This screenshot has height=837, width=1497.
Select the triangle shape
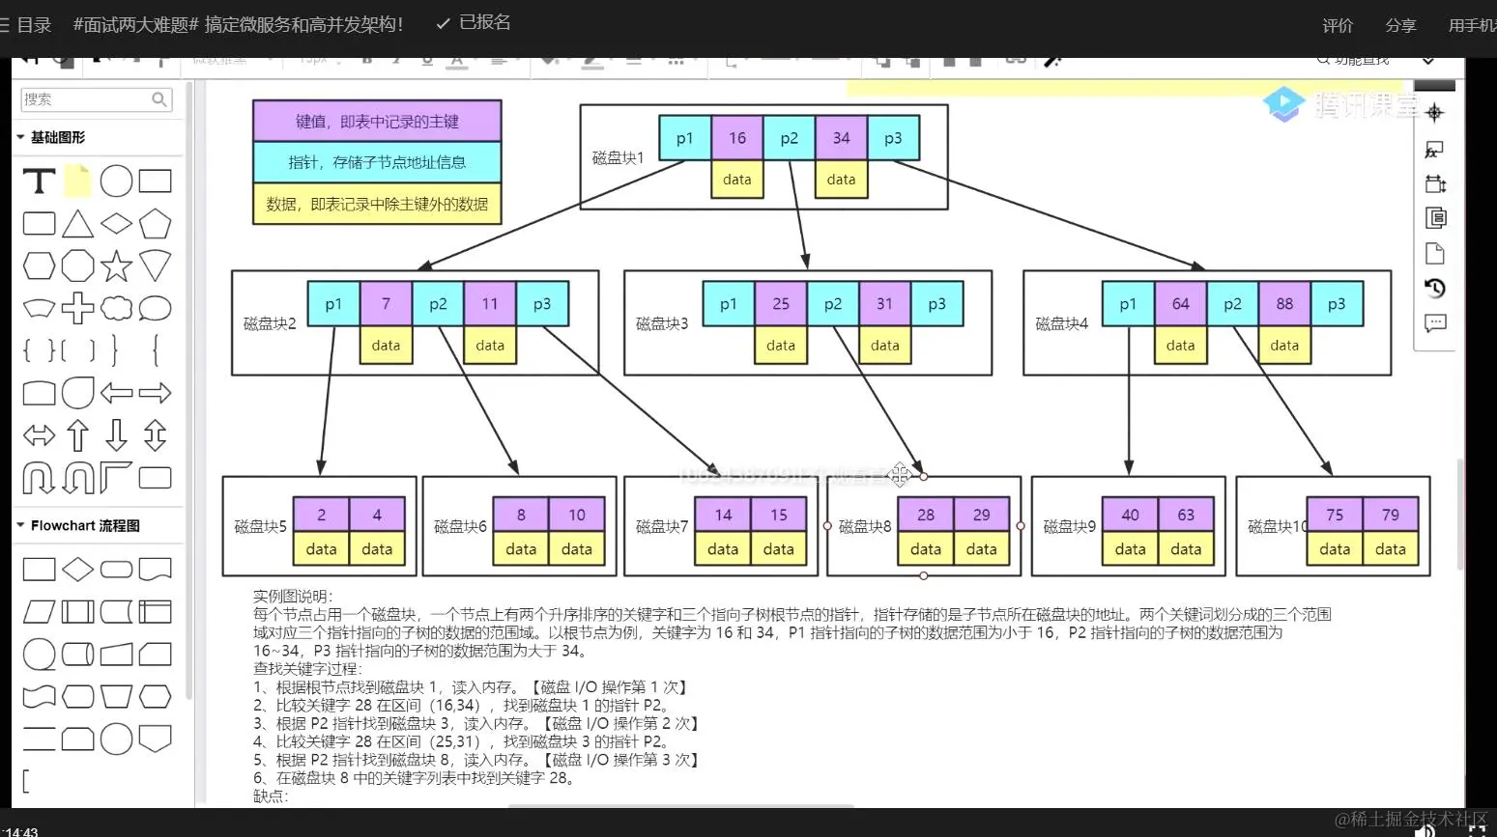tap(77, 224)
